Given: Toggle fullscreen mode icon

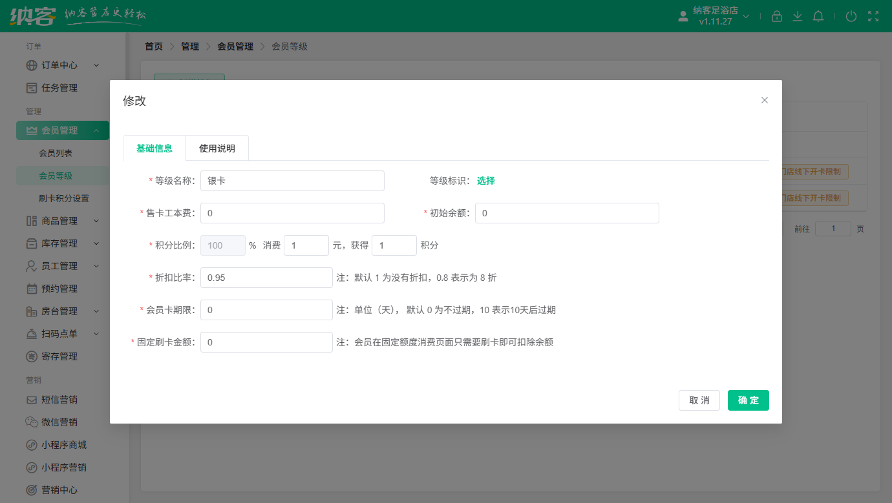Looking at the screenshot, I should (x=873, y=16).
